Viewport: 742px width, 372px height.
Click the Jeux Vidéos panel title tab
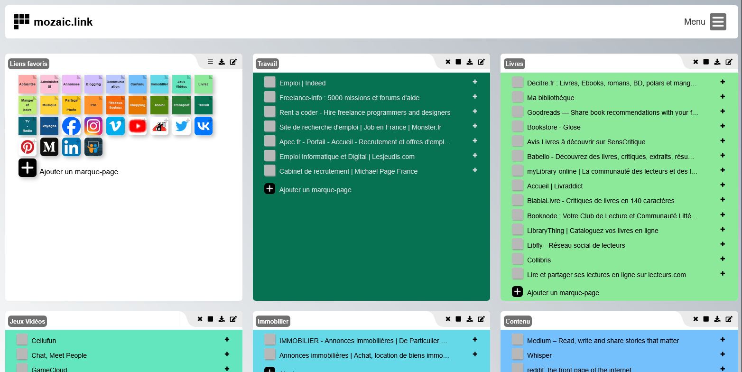[28, 321]
